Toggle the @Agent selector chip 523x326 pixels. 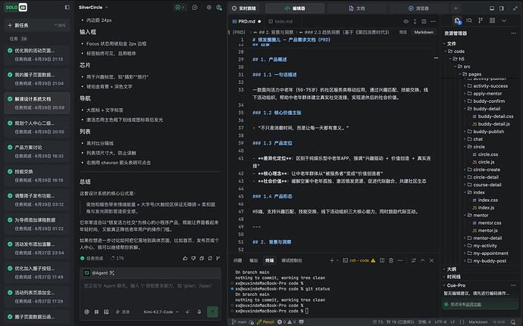pos(99,273)
